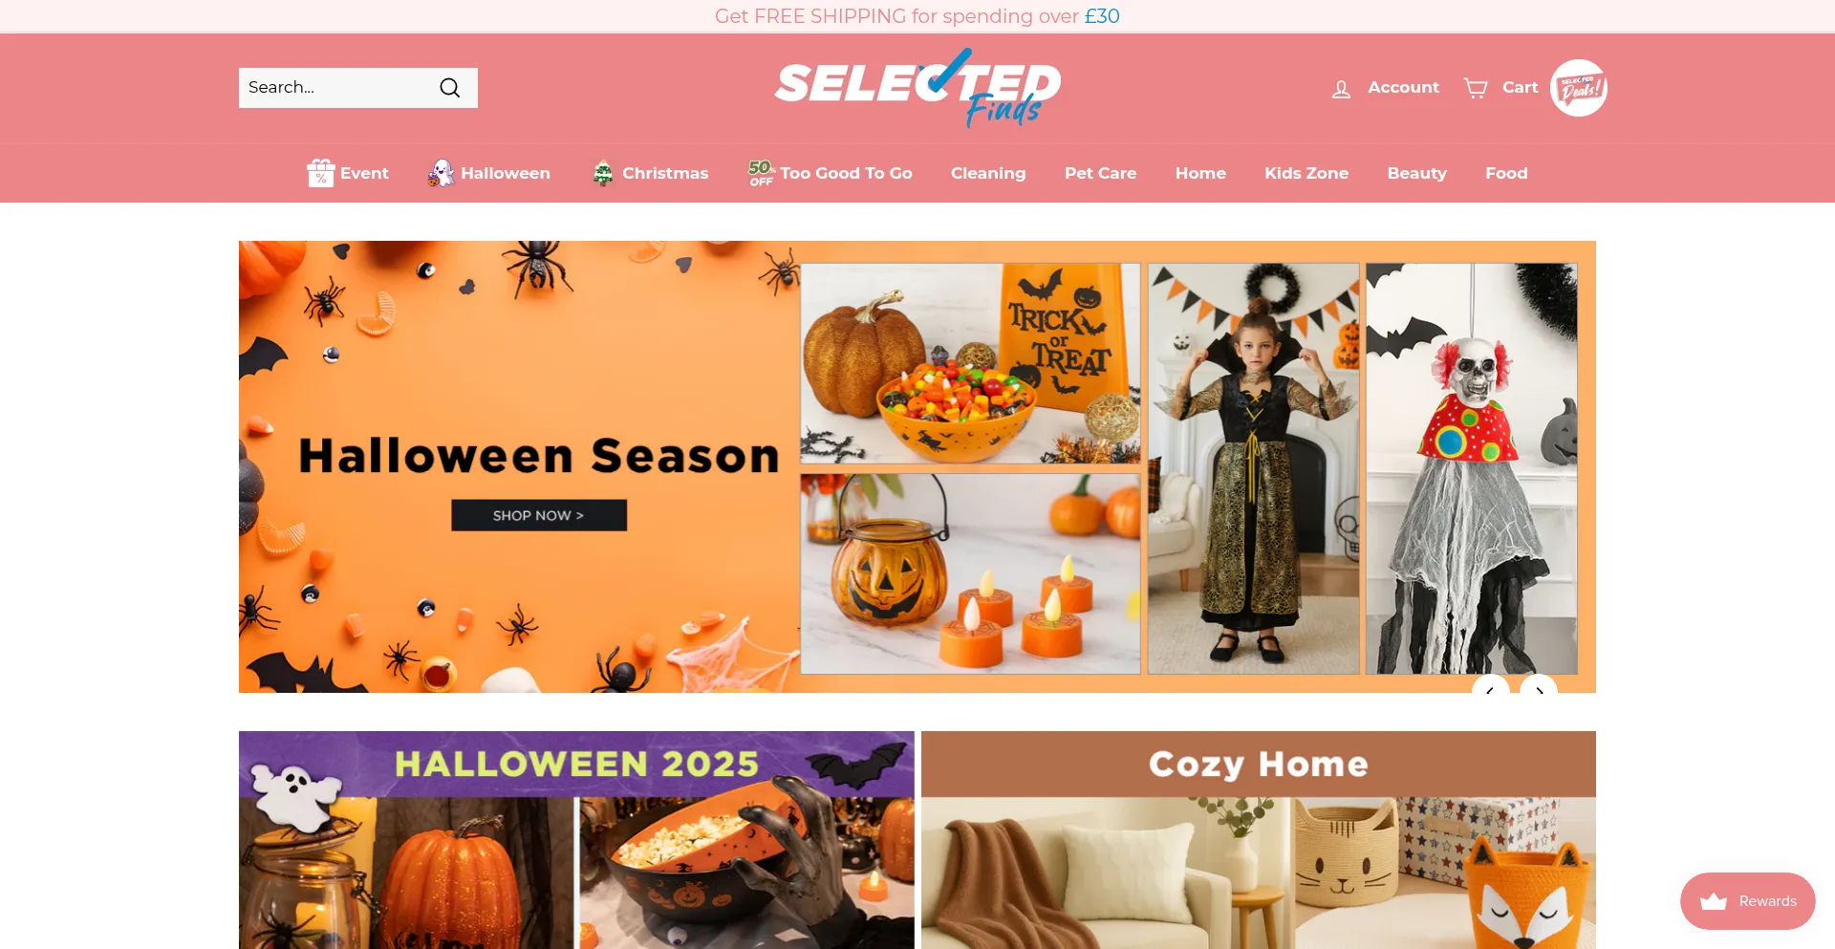Click the round Selected Deals badge
The width and height of the screenshot is (1835, 949).
pos(1578,88)
